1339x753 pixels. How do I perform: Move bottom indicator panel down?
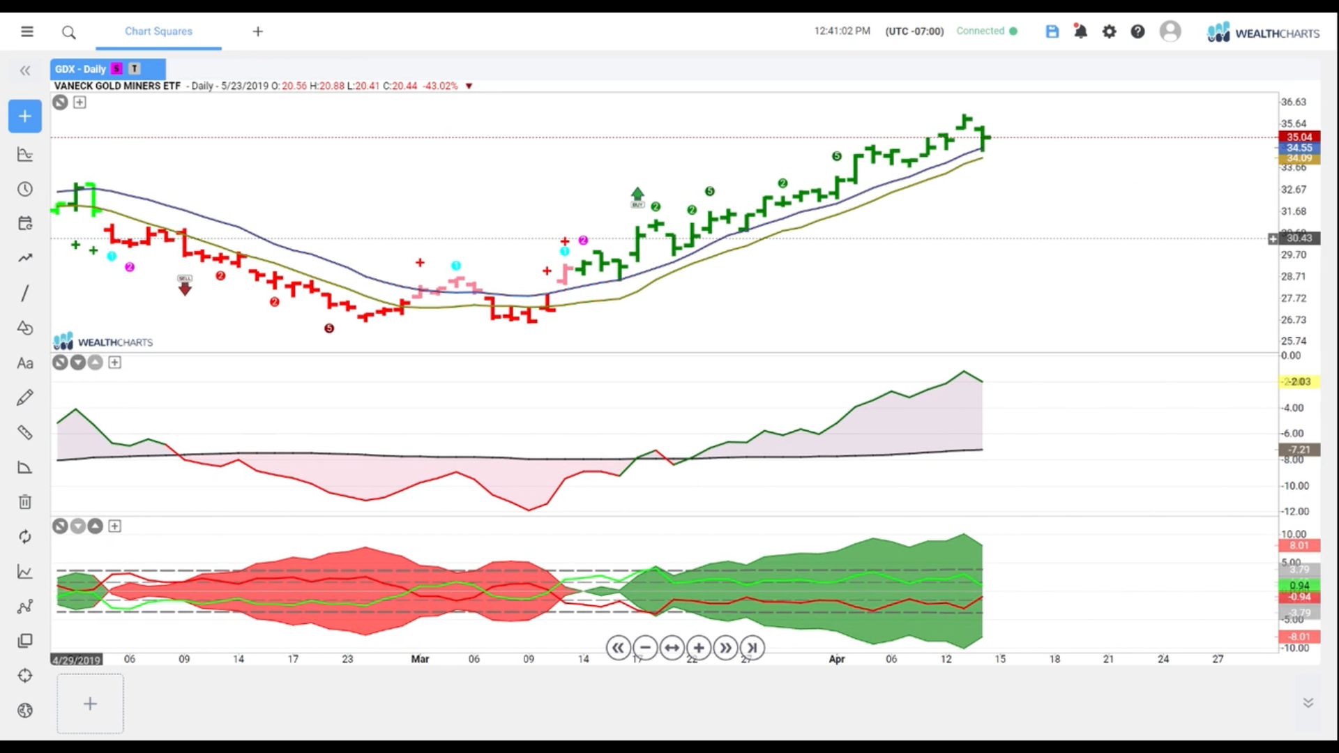coord(78,526)
